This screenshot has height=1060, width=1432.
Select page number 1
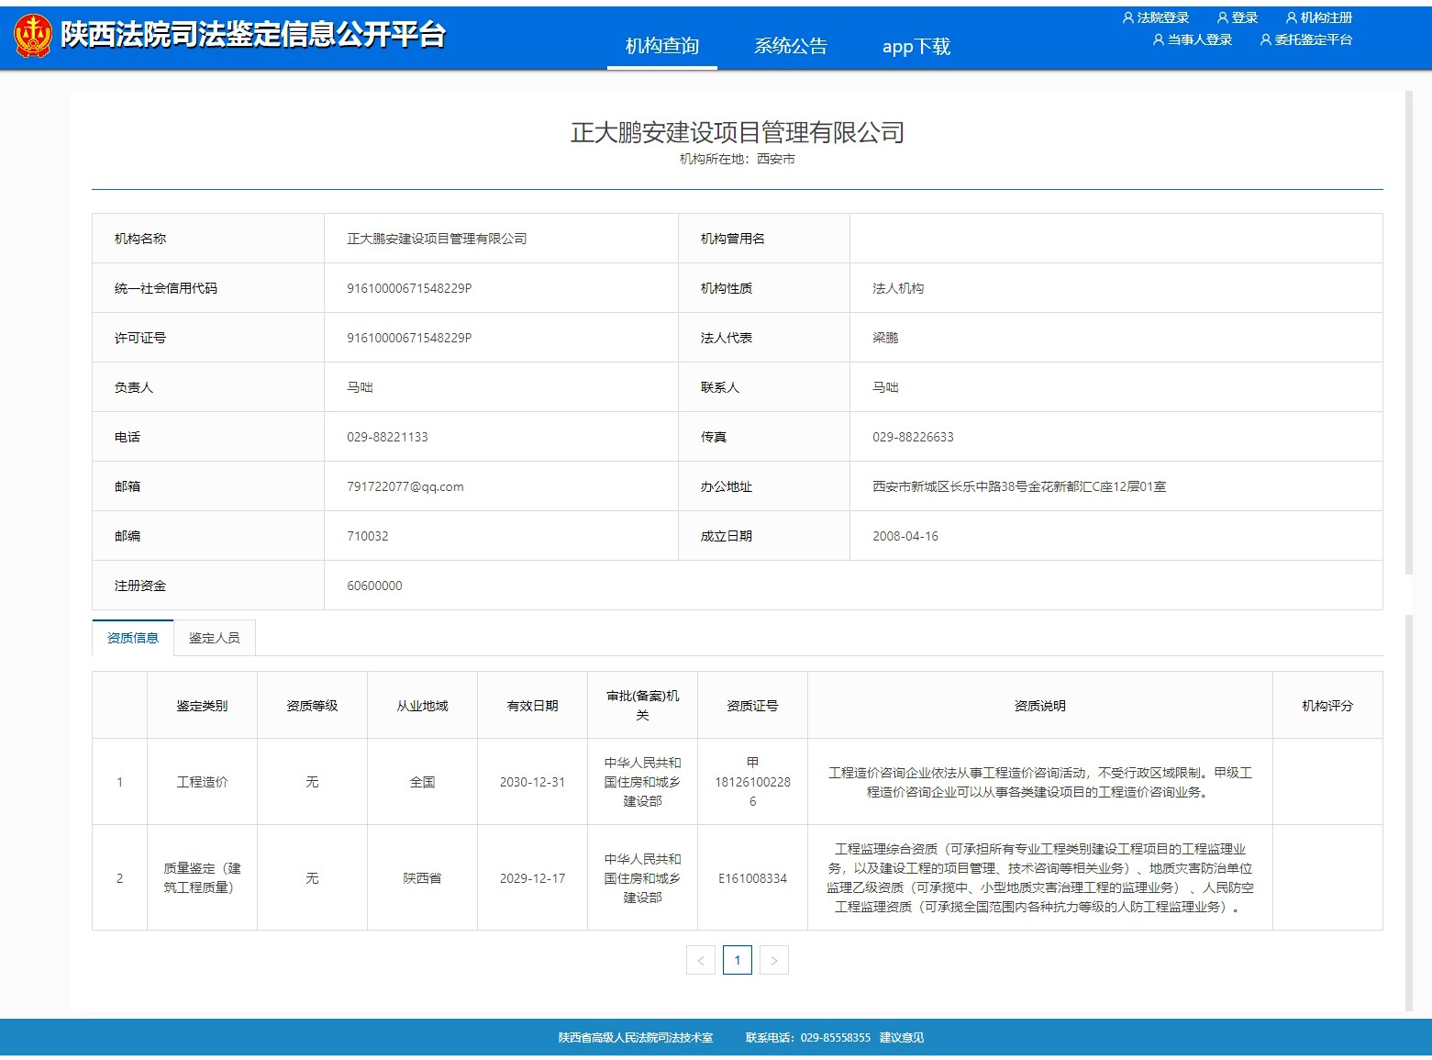point(738,959)
